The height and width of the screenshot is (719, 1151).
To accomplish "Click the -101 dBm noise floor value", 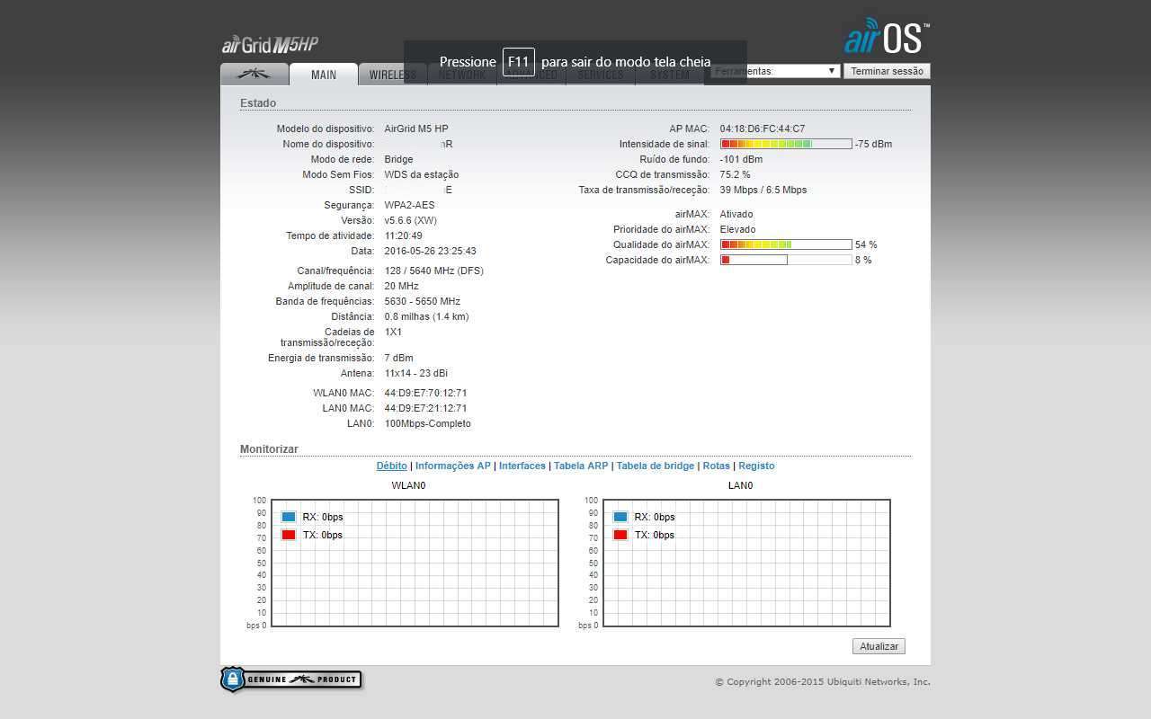I will (x=741, y=159).
